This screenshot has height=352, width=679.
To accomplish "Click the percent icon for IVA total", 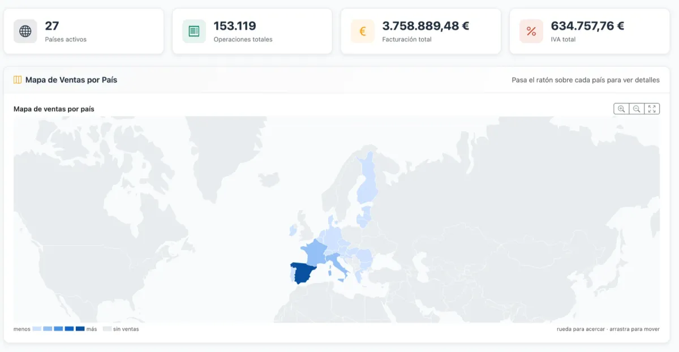I will point(531,31).
